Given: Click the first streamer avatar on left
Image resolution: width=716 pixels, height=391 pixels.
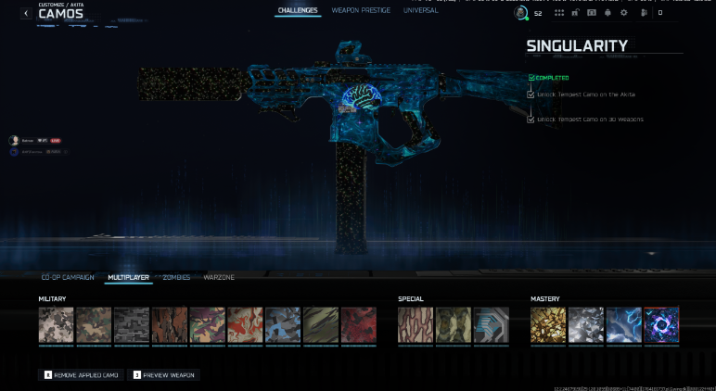Looking at the screenshot, I should tap(14, 141).
